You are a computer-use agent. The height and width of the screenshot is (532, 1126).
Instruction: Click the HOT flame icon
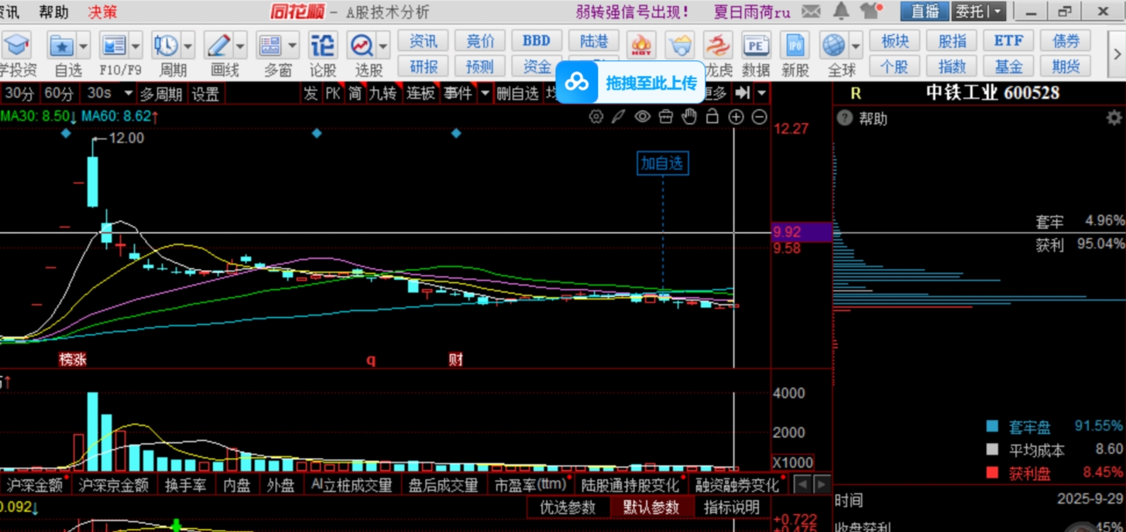pyautogui.click(x=641, y=46)
